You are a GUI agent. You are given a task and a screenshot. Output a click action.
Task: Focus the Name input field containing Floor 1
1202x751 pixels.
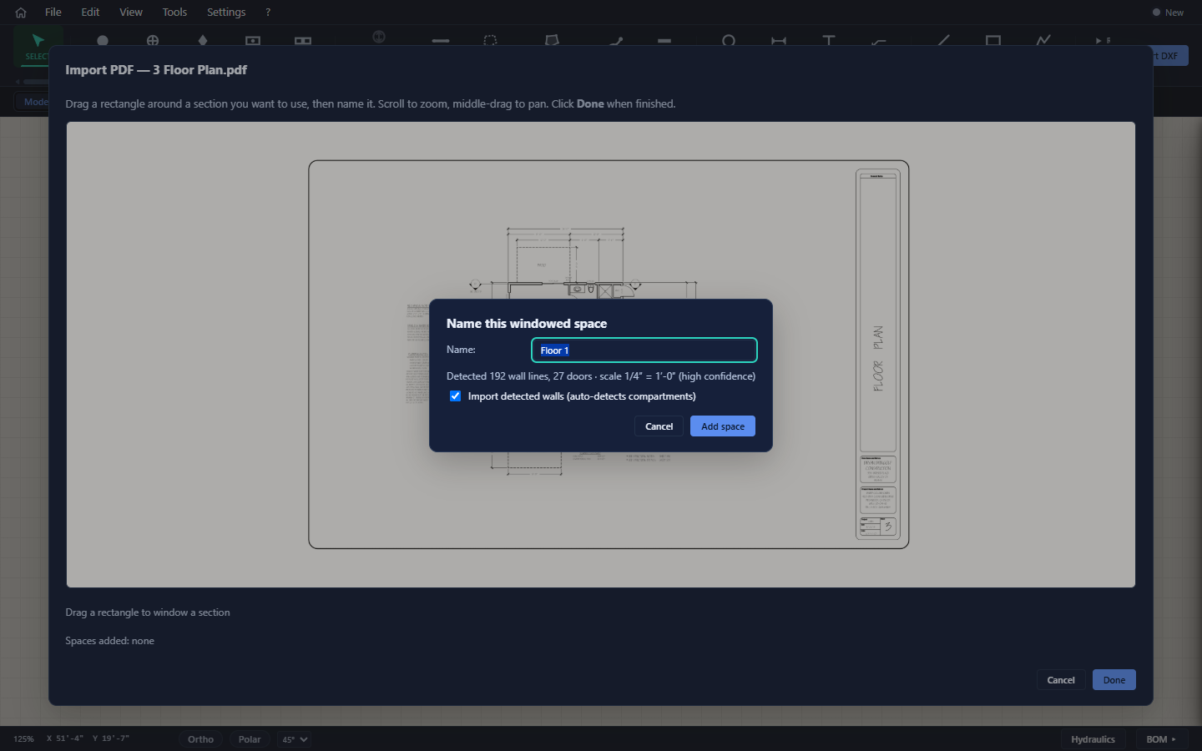pos(644,350)
